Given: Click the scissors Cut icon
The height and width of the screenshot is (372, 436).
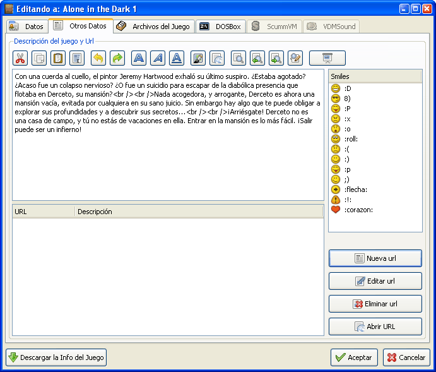Looking at the screenshot, I should [x=20, y=58].
